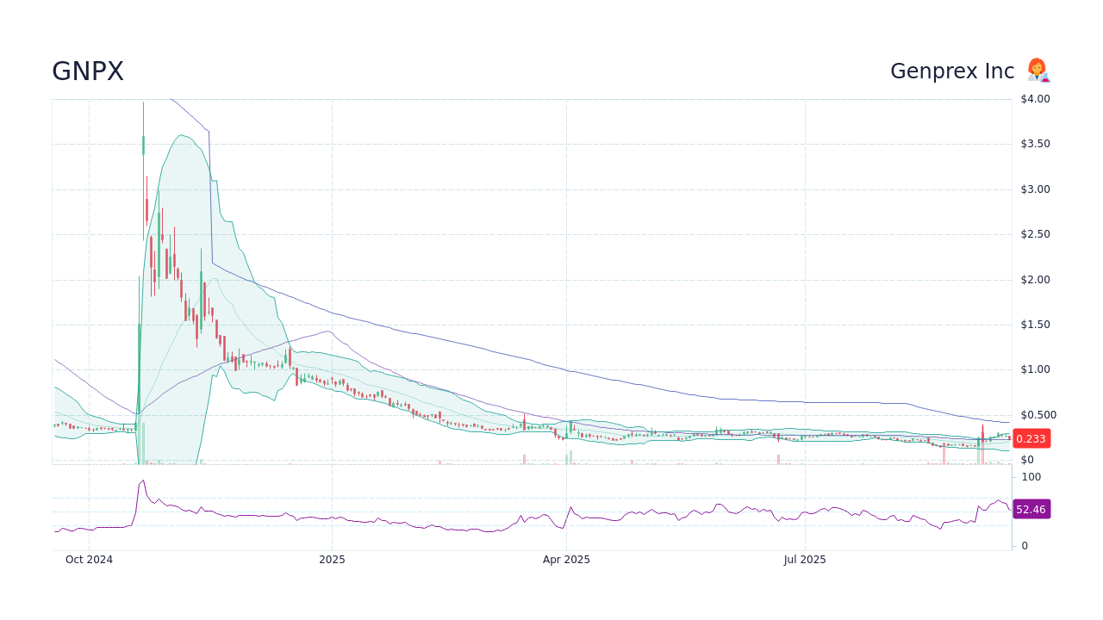Open the GNPX ticker heading

[x=87, y=71]
